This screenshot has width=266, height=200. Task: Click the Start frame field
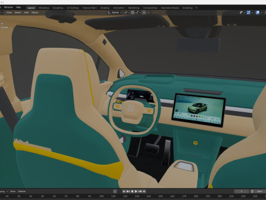pyautogui.click(x=260, y=191)
